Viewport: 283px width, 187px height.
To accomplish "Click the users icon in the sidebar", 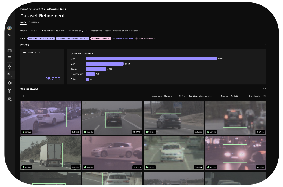I will [x=10, y=99].
